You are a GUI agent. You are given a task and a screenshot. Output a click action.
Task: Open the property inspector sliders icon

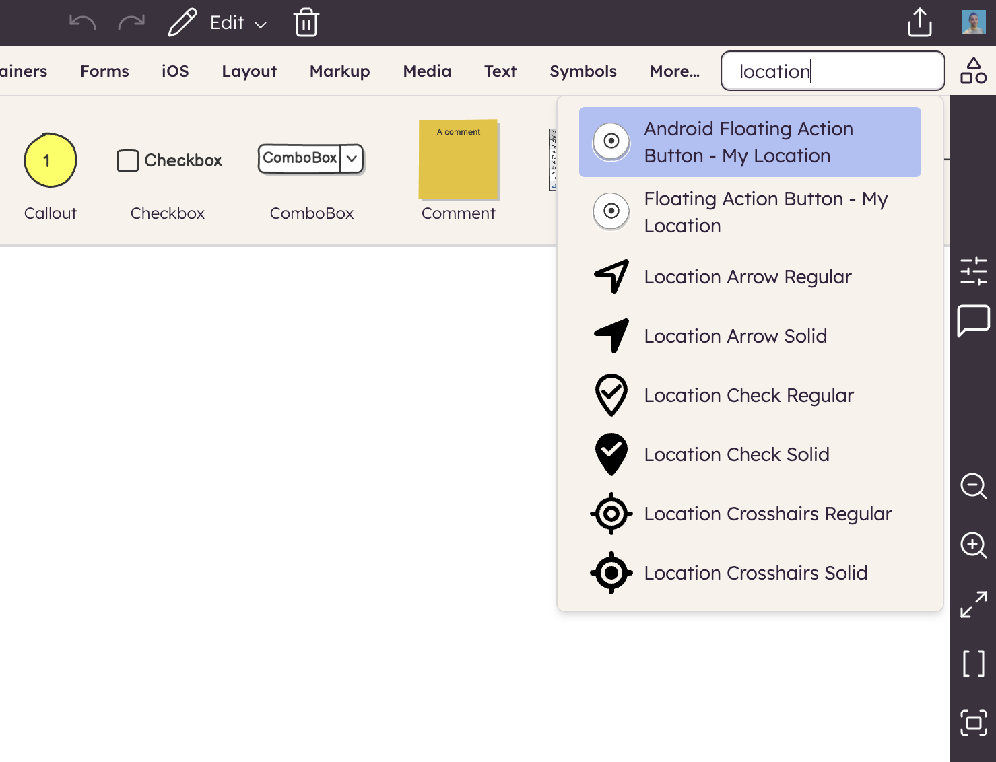coord(973,271)
